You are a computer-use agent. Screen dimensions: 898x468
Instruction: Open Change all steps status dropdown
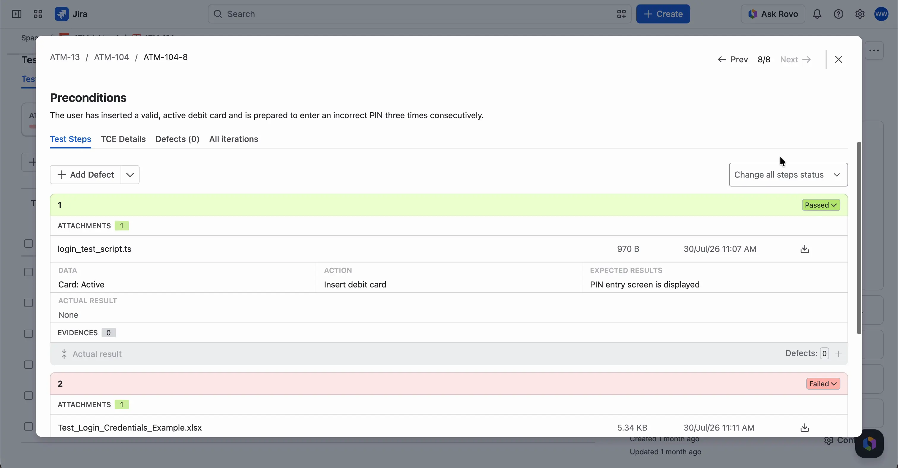tap(788, 175)
